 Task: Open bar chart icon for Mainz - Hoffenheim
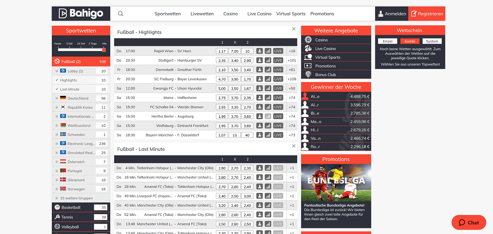[x=268, y=98]
